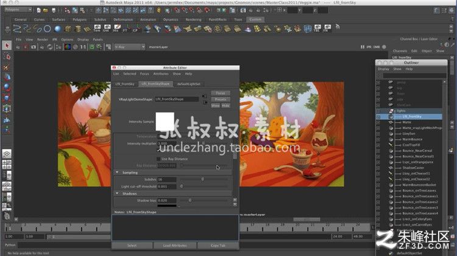Expand the WarmBounce node in Outliner
Screen dimensions: 457x256
coord(378,139)
